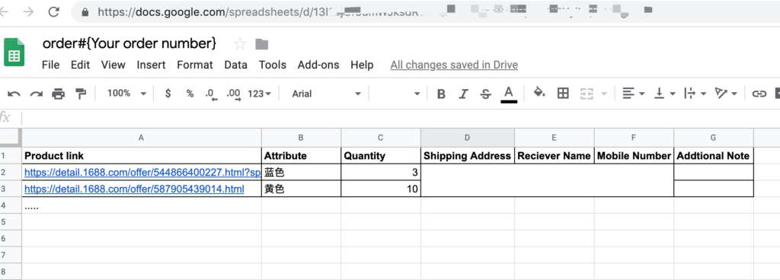Print the spreadsheet with printer icon
The image size is (780, 280).
tap(58, 94)
